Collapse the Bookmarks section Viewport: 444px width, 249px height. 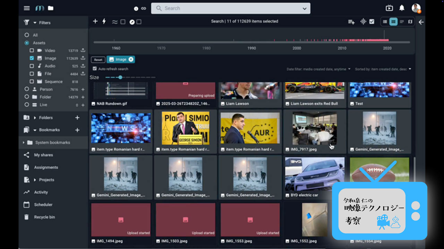coord(35,130)
